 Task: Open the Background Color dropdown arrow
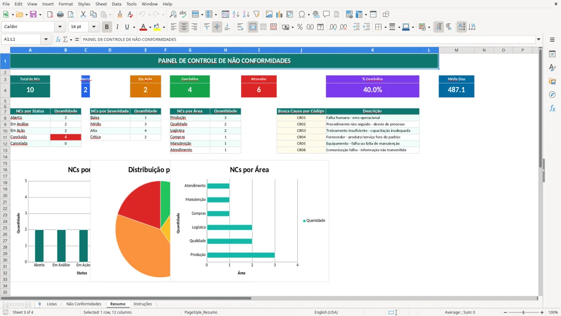[164, 27]
